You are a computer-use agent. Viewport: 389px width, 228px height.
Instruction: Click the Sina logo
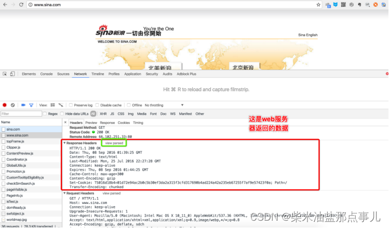tap(110, 32)
